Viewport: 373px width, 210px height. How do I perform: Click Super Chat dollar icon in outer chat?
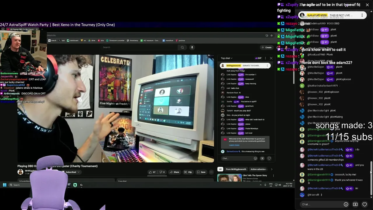coord(355,204)
